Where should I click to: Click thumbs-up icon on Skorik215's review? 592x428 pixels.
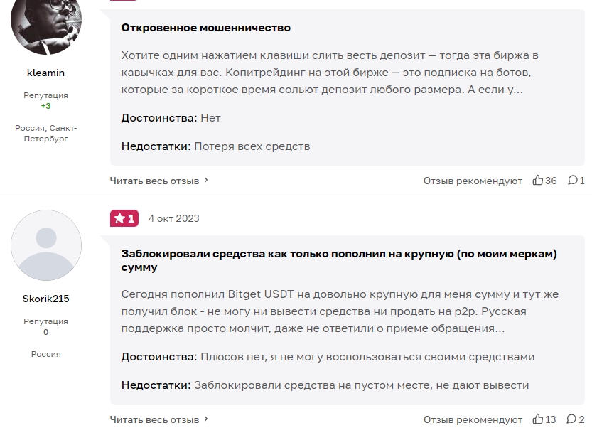click(x=538, y=419)
